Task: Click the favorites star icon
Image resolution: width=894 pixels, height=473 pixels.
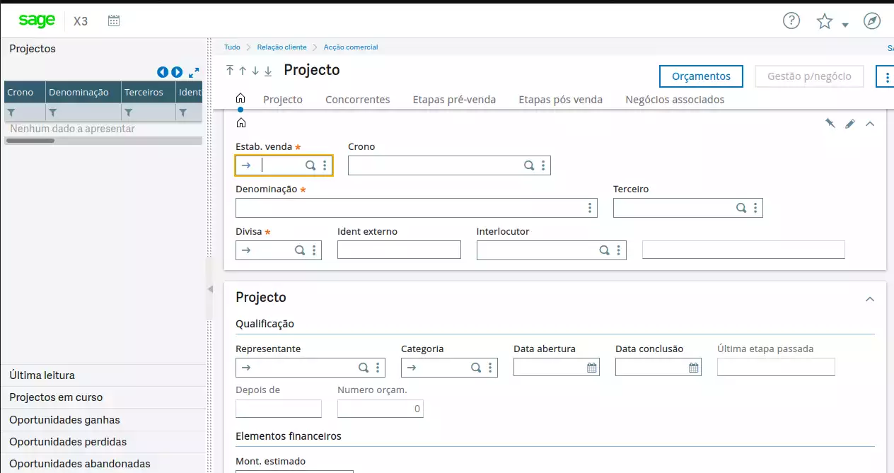Action: click(x=824, y=22)
